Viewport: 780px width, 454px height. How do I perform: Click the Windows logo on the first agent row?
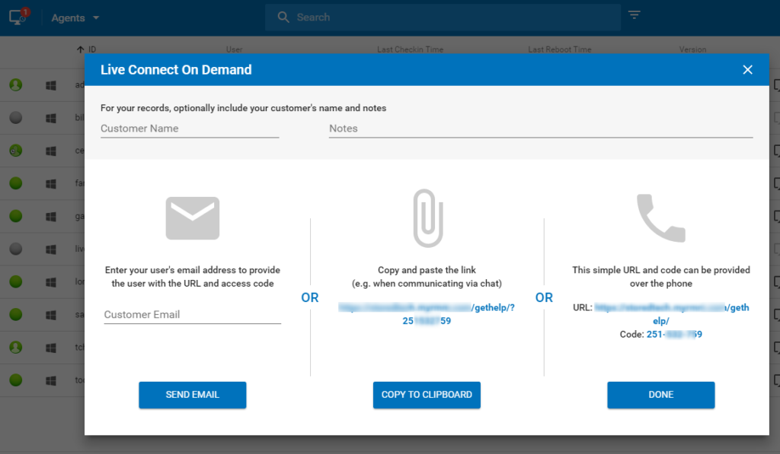pos(50,84)
